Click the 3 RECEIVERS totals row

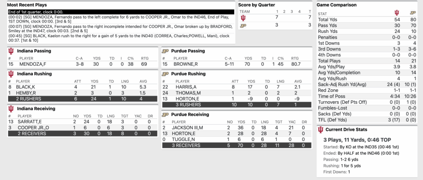click(240, 145)
